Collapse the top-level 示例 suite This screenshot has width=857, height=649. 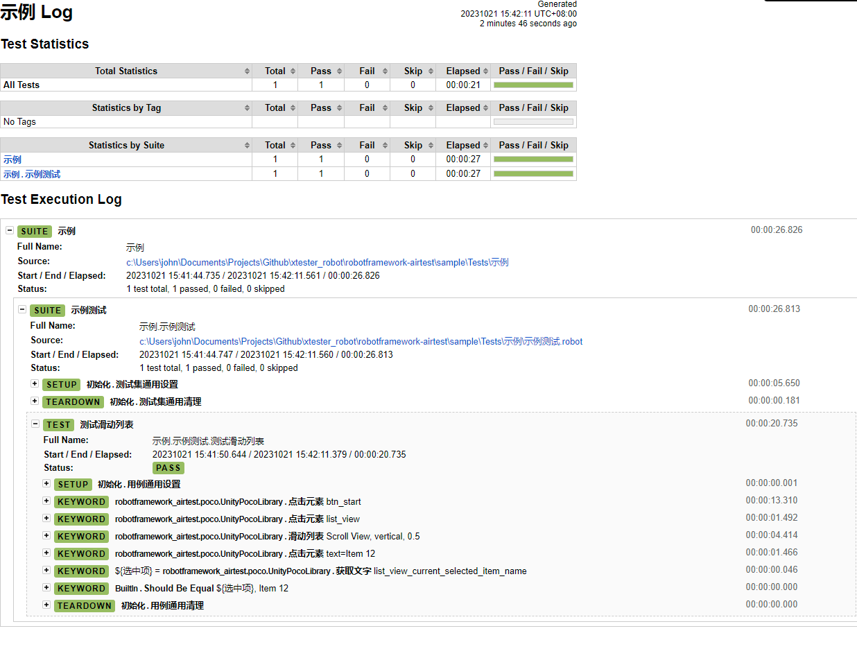point(10,230)
